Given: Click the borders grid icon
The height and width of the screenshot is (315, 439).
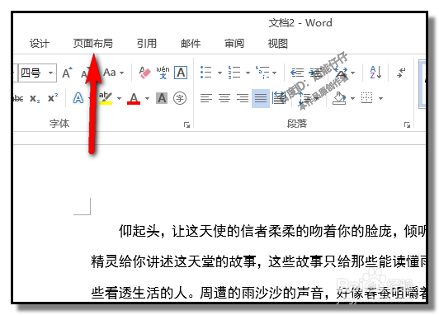Looking at the screenshot, I should tap(366, 98).
